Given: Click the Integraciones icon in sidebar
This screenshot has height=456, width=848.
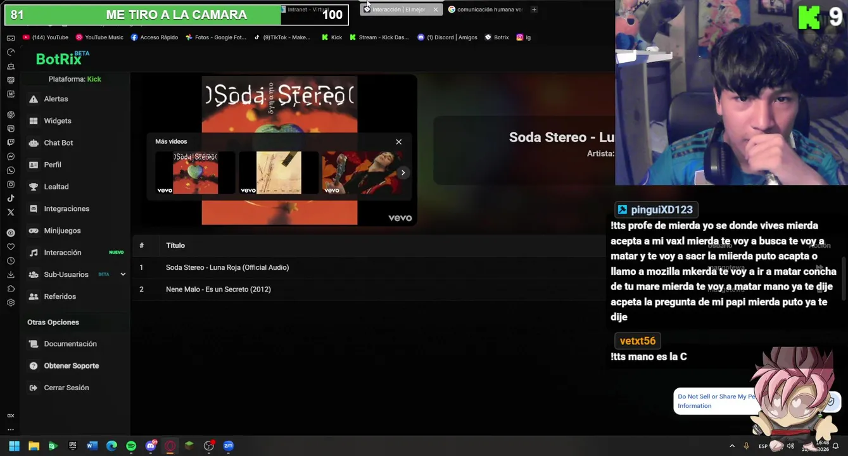Looking at the screenshot, I should coord(34,209).
